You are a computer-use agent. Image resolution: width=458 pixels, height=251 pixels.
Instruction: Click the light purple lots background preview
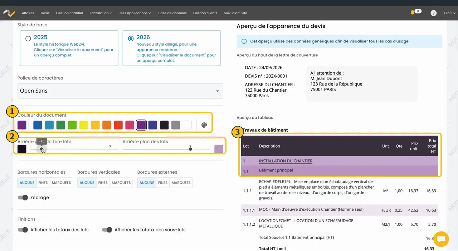(x=219, y=149)
